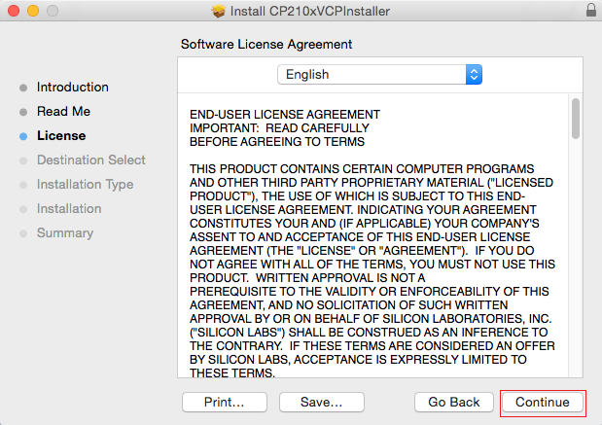
Task: Go to the Read Me step
Action: [x=63, y=111]
